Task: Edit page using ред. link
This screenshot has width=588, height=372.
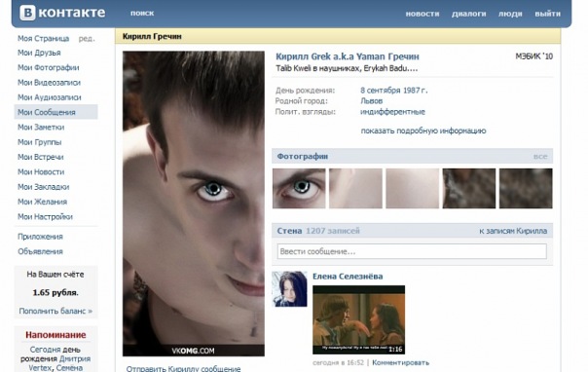Action: [87, 39]
